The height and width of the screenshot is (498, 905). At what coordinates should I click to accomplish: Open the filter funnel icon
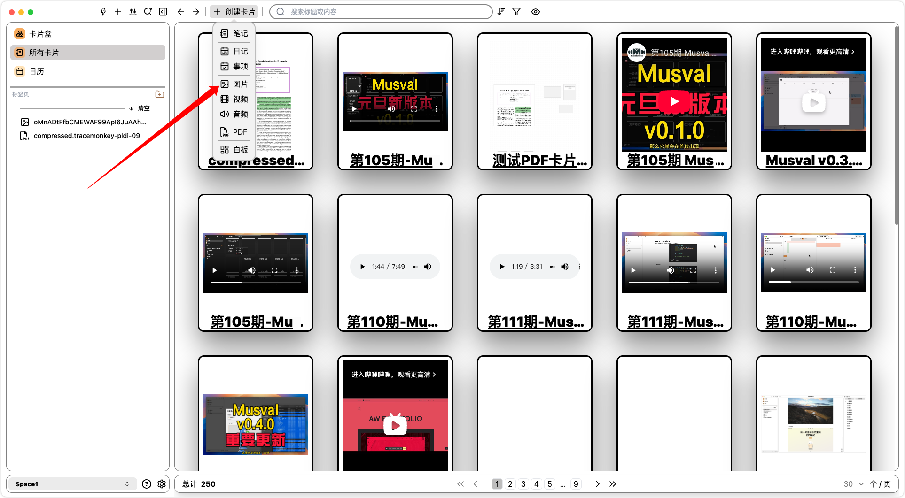pyautogui.click(x=516, y=12)
